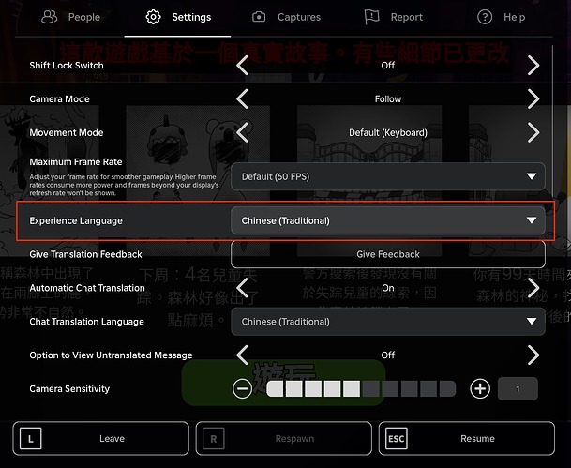Click the R key icon on Respawn
Image resolution: width=571 pixels, height=468 pixels.
pyautogui.click(x=214, y=439)
